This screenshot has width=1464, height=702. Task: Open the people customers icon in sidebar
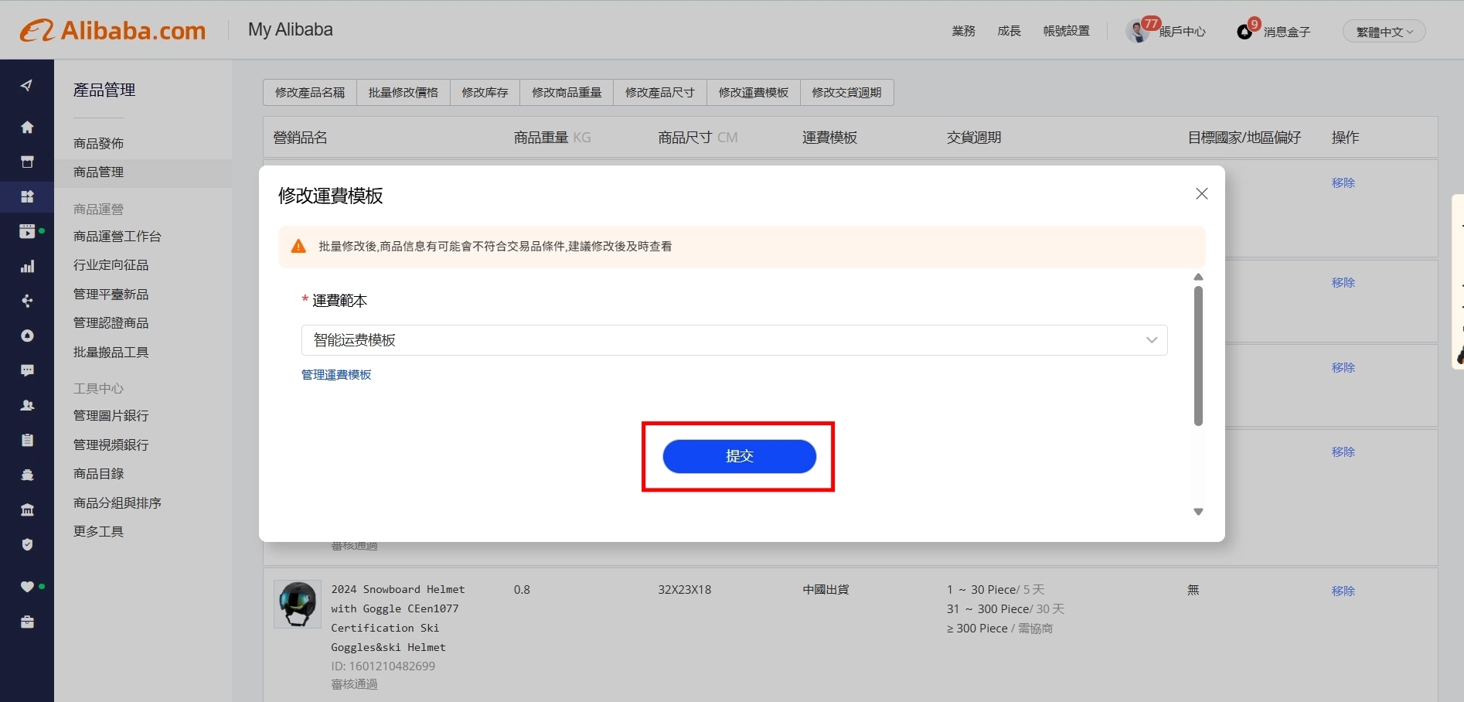pyautogui.click(x=27, y=405)
